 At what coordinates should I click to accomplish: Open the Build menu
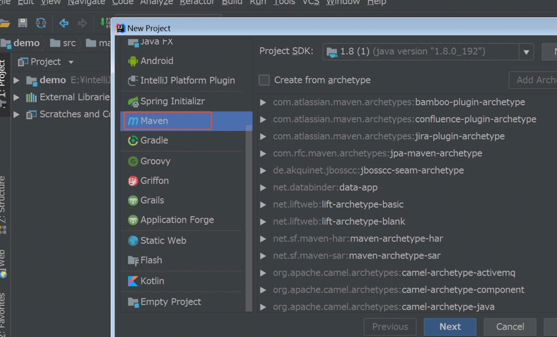click(232, 2)
